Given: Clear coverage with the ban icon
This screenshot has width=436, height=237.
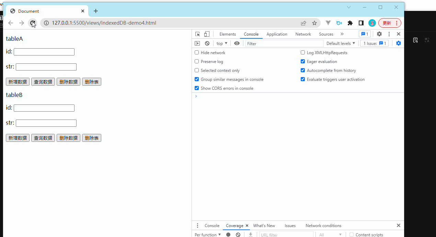Looking at the screenshot, I should [x=238, y=235].
